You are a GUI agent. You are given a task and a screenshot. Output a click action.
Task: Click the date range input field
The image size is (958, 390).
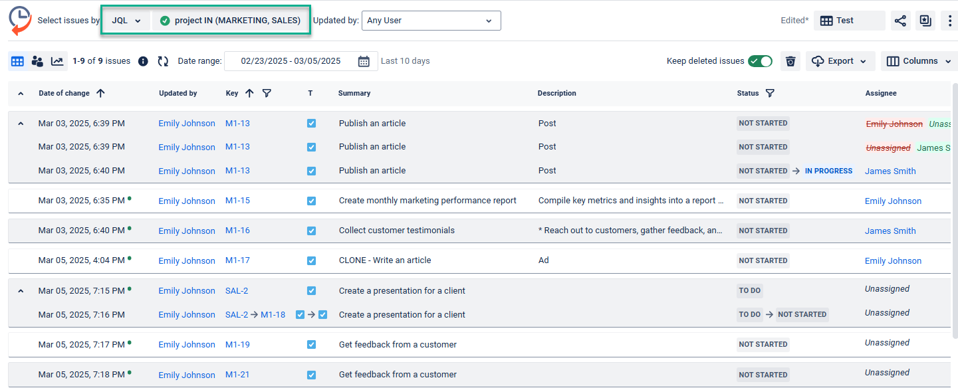291,61
